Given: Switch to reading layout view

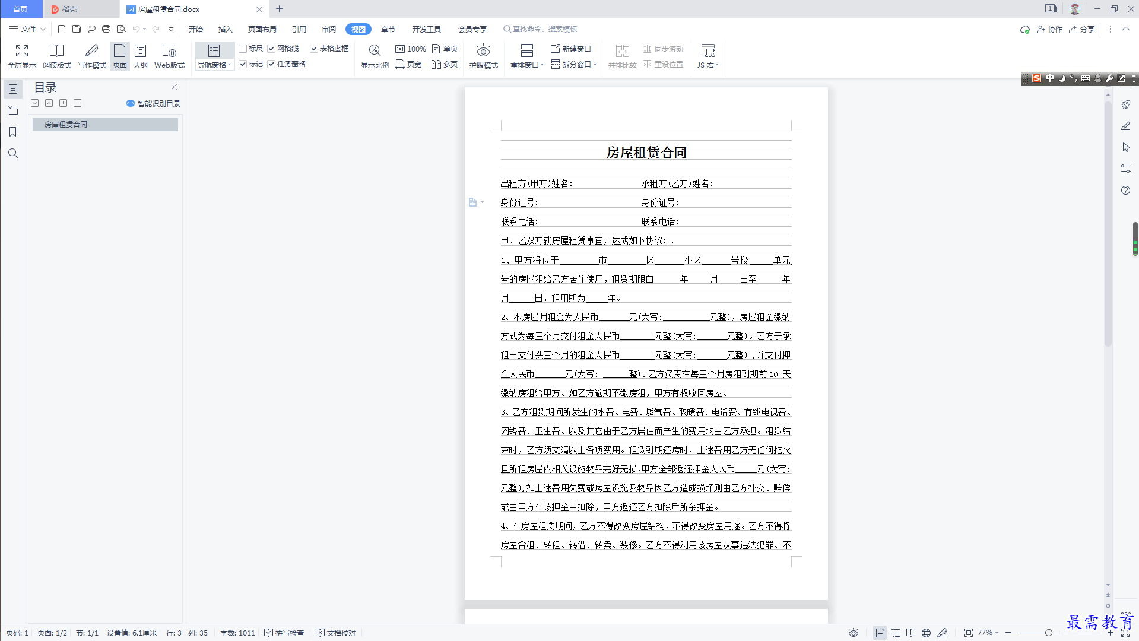Looking at the screenshot, I should 56,56.
